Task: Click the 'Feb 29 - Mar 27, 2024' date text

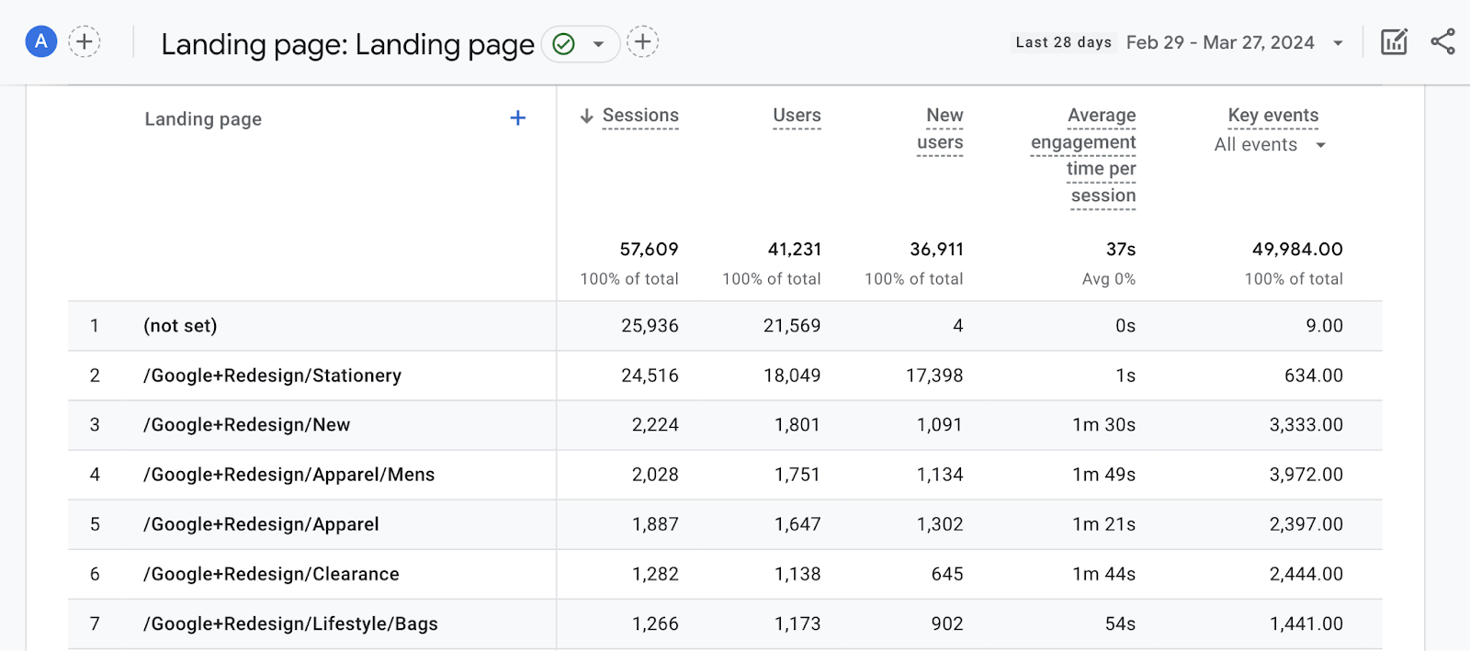Action: pyautogui.click(x=1219, y=43)
